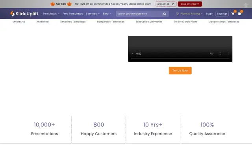The width and height of the screenshot is (252, 157).
Task: Click the 10,000+ Presentations stat
Action: tap(44, 129)
